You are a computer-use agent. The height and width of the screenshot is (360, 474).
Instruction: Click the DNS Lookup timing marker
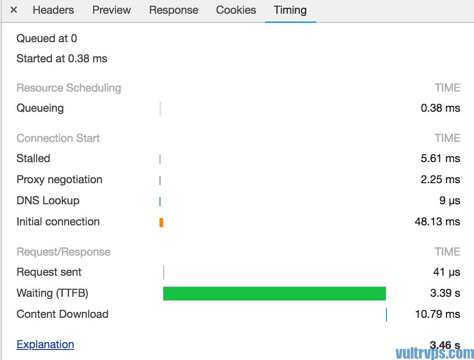click(160, 202)
